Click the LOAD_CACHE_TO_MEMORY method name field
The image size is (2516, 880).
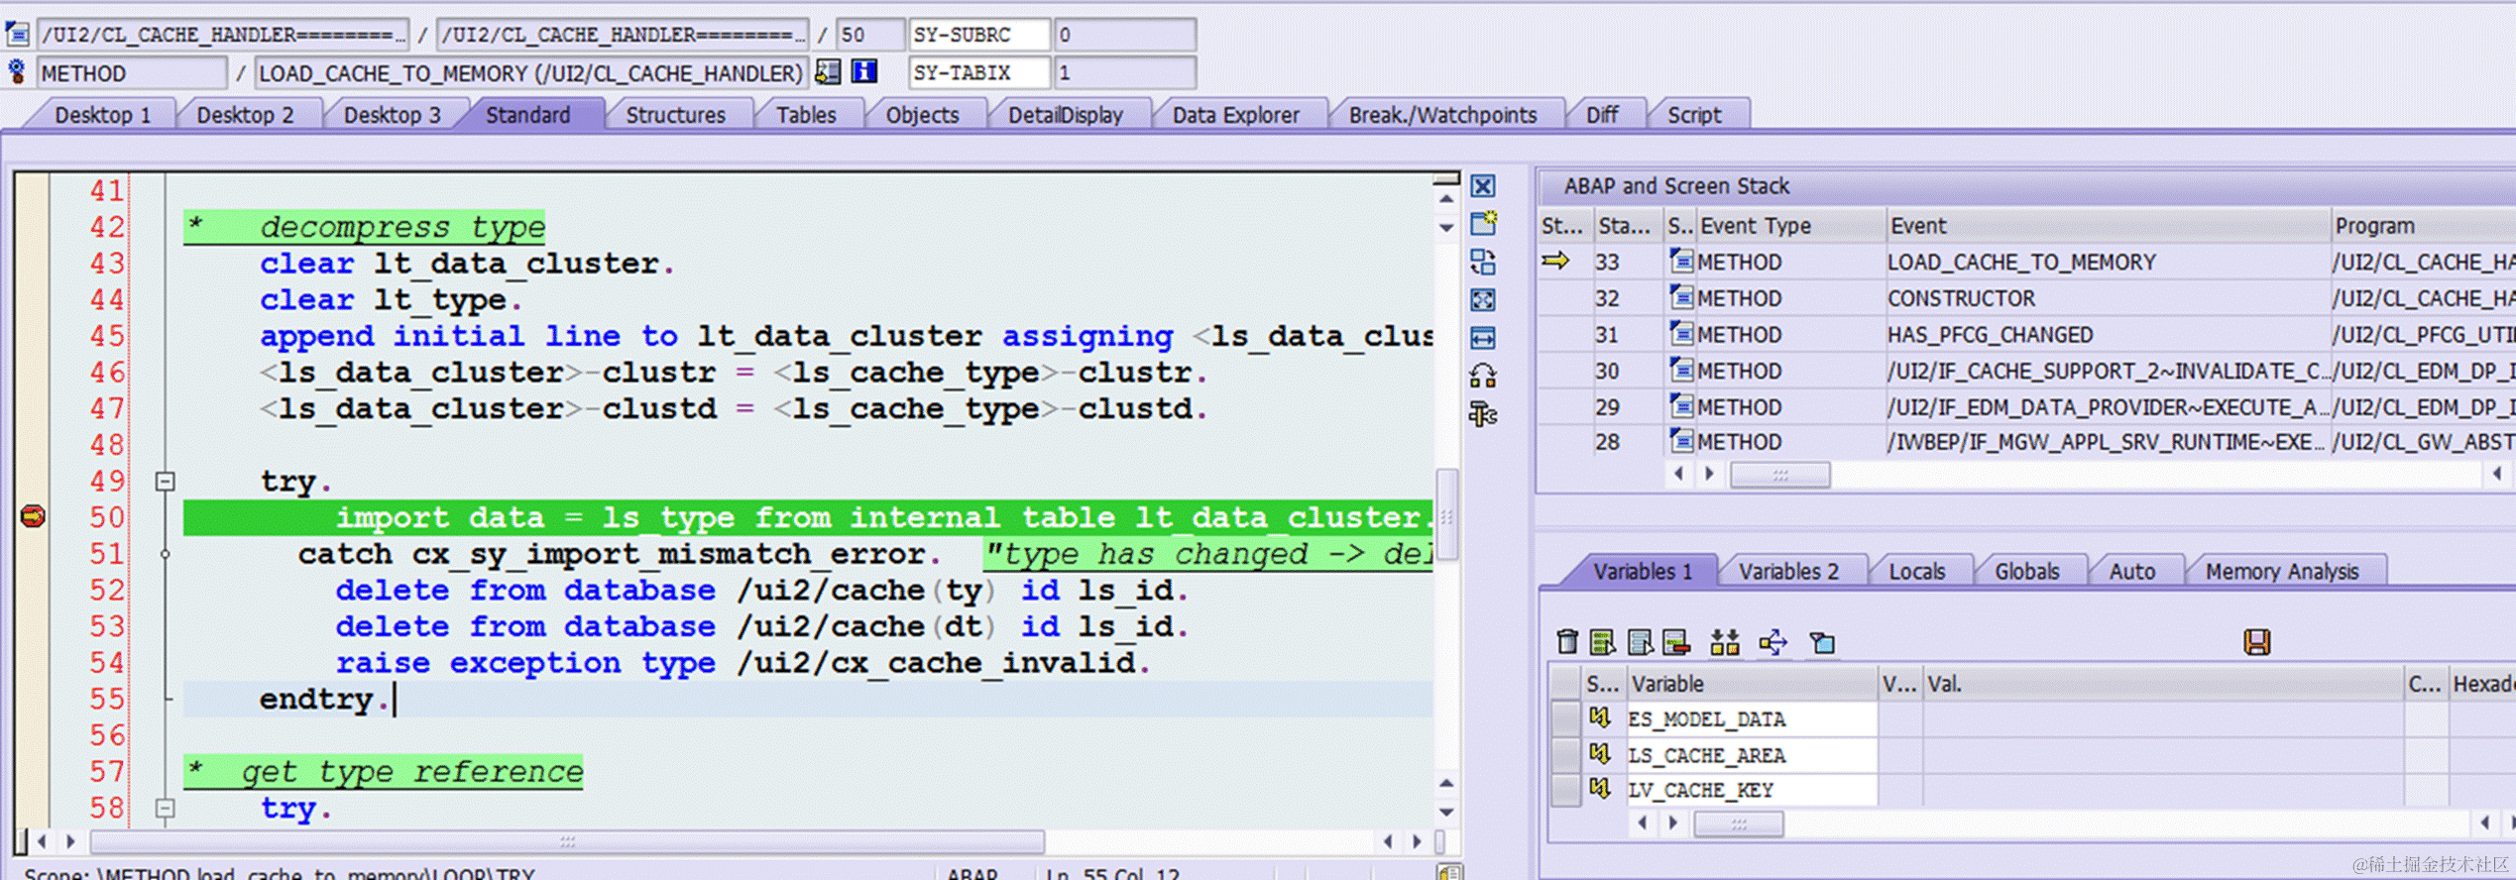tap(532, 73)
